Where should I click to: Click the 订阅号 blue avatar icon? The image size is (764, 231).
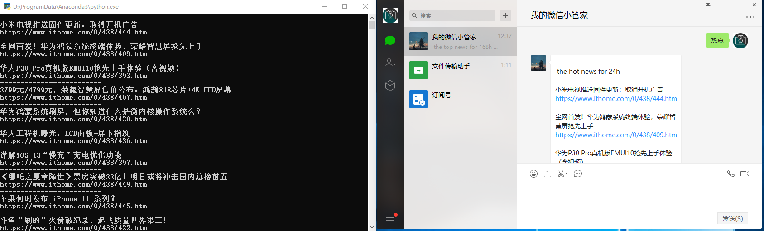coord(418,99)
